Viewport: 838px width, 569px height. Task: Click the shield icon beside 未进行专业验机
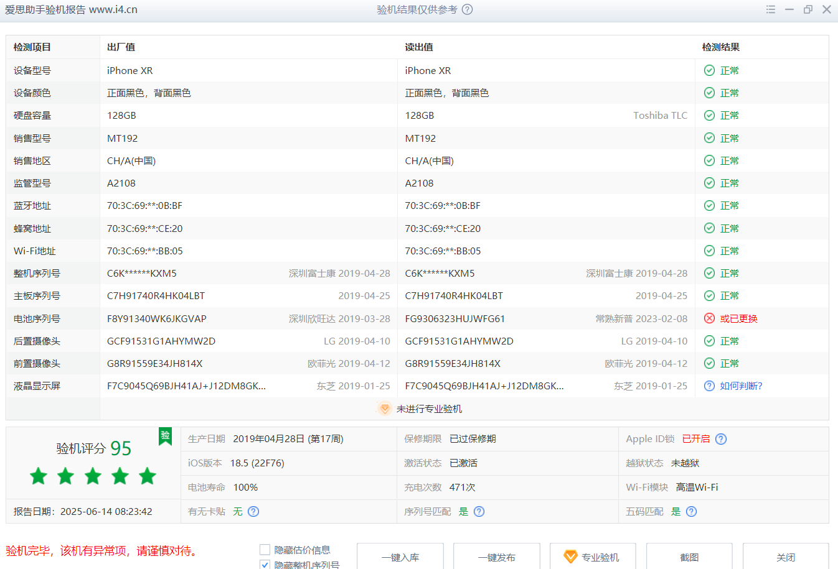point(385,409)
